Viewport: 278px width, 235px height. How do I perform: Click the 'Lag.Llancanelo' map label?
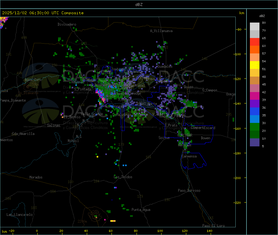20,215
